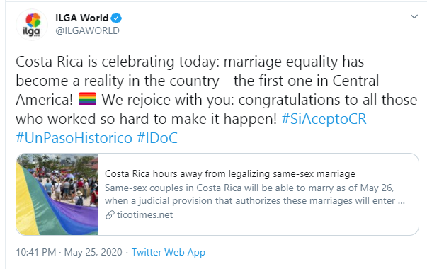Click the rainbow flag emoji
The image size is (427, 269).
[87, 99]
